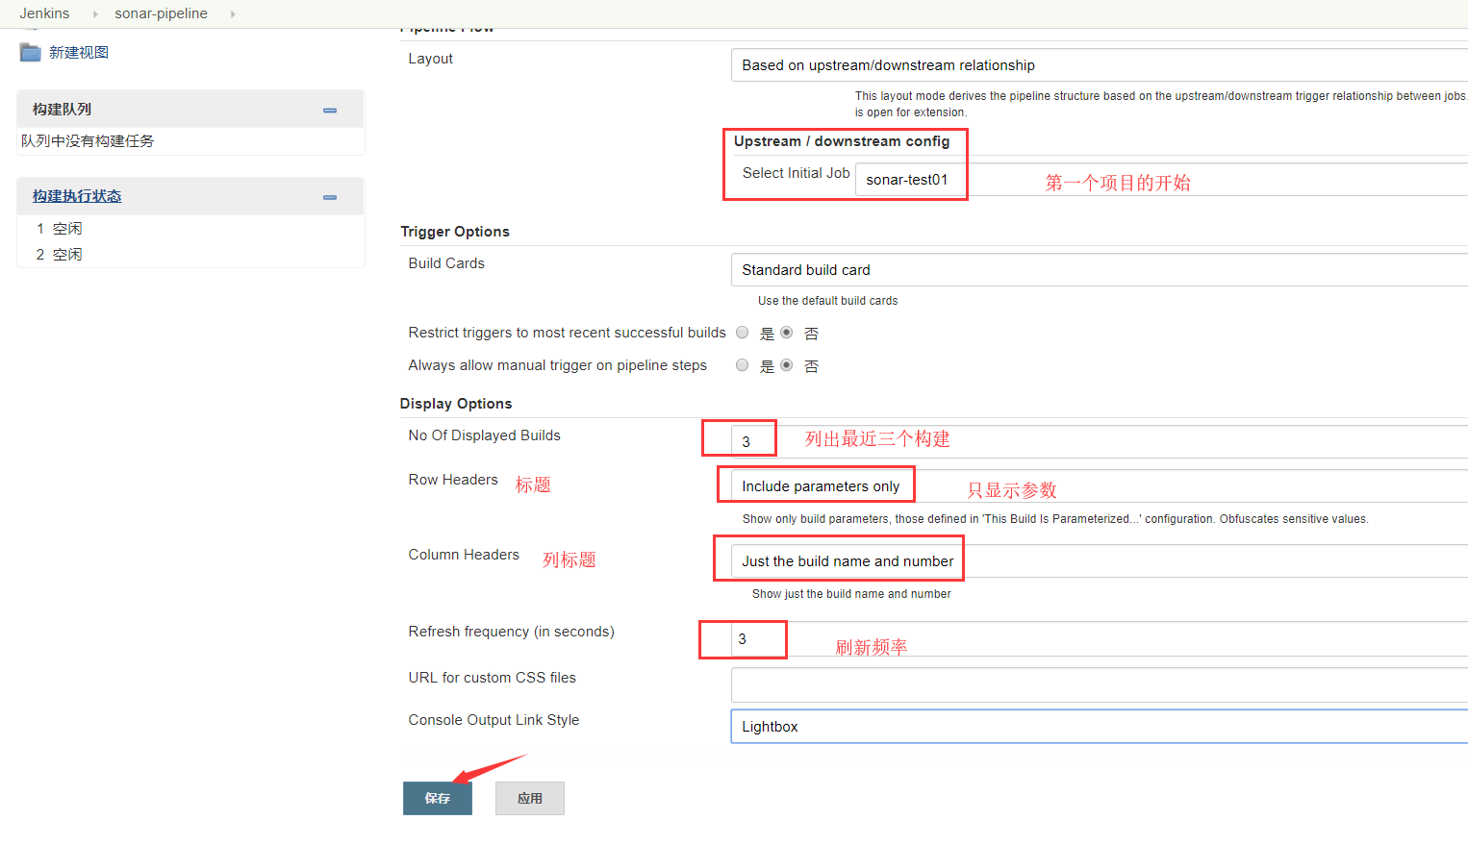Select 是 for Always allow manual trigger
The image size is (1468, 845).
[x=743, y=365]
